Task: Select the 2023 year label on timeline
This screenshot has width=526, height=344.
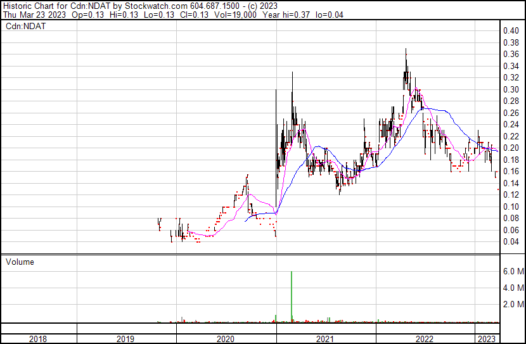Action: coord(487,339)
